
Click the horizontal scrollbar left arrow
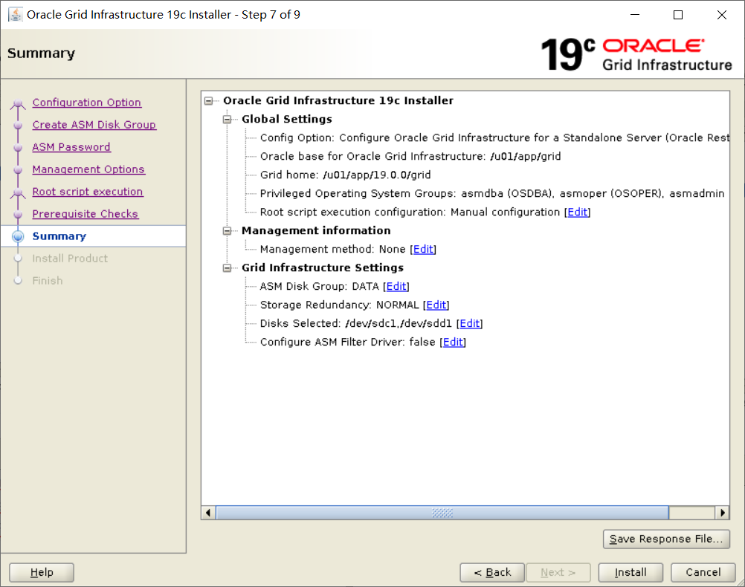(x=208, y=513)
